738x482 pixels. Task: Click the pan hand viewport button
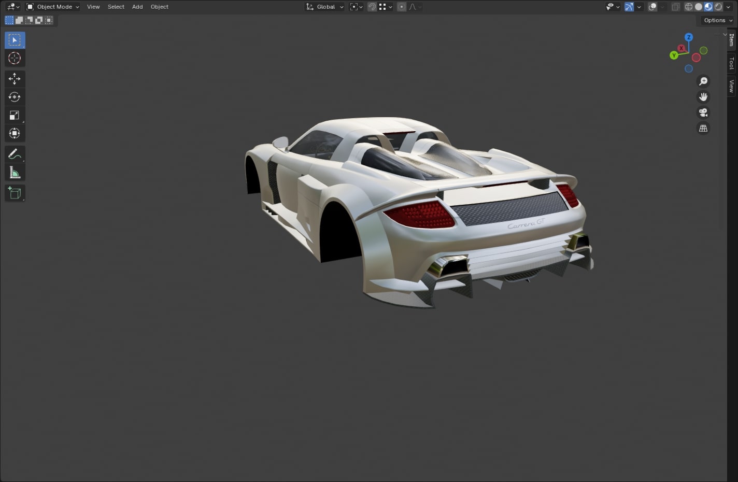tap(703, 97)
